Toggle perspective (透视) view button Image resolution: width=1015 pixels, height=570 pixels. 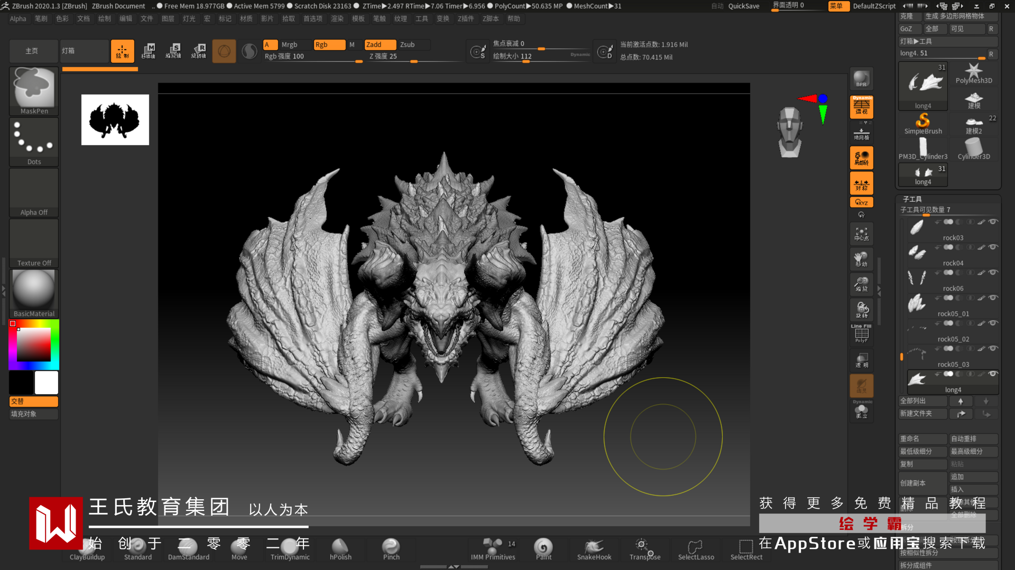click(x=861, y=107)
